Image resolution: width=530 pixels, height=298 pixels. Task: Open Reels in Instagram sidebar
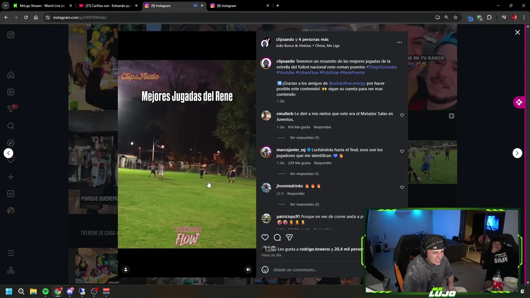click(x=11, y=92)
